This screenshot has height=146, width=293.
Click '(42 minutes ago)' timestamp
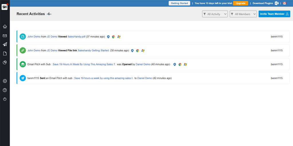[x=162, y=78]
